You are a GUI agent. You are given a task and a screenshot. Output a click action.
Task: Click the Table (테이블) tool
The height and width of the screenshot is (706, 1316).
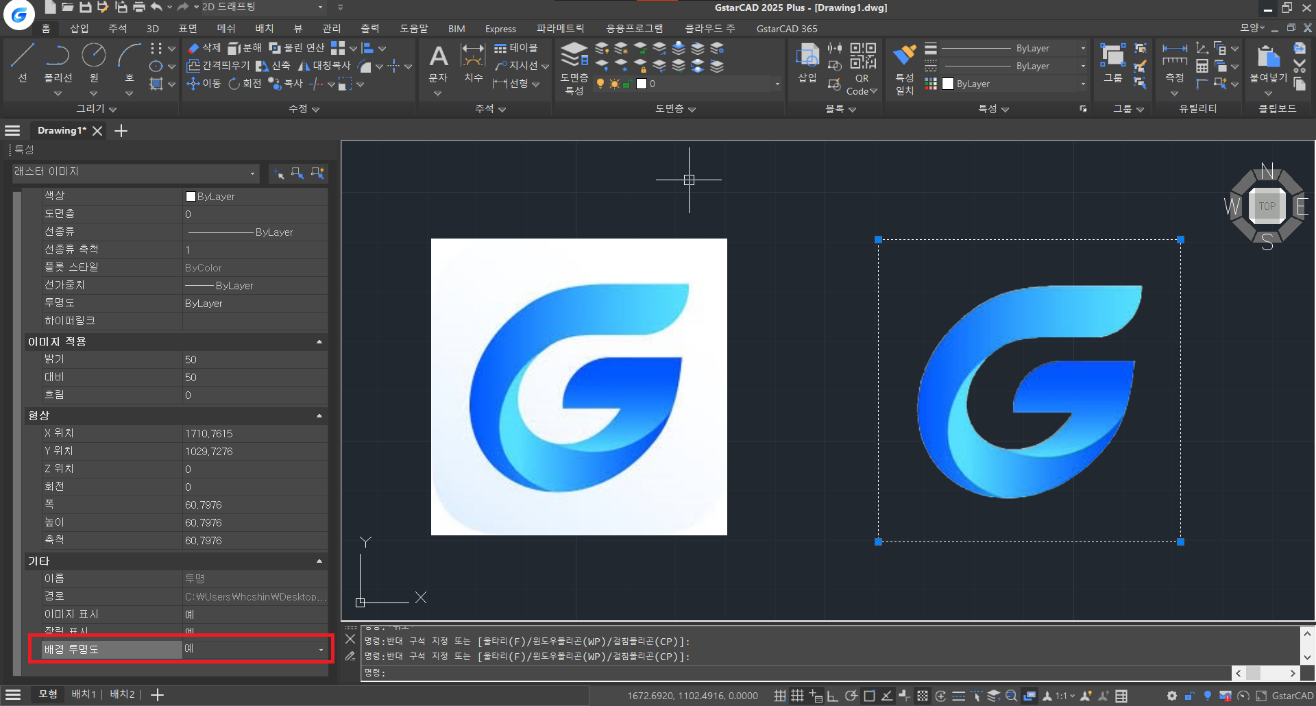pos(516,48)
